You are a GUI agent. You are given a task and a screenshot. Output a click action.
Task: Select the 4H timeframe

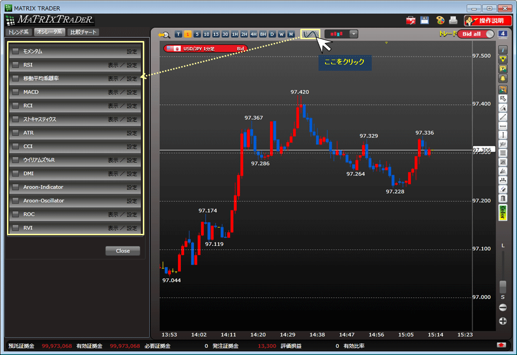[253, 34]
